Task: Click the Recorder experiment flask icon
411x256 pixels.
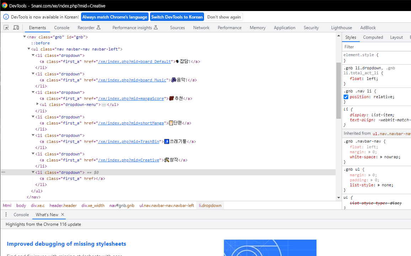Action: click(98, 27)
